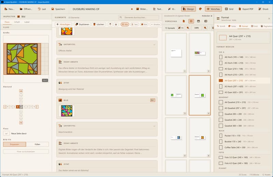This screenshot has width=273, height=177.
Task: Search in Elemente durchsuchen field
Action: [x=139, y=17]
